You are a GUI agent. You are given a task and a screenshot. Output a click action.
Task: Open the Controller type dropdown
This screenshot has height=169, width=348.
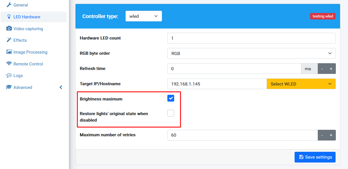pos(144,16)
